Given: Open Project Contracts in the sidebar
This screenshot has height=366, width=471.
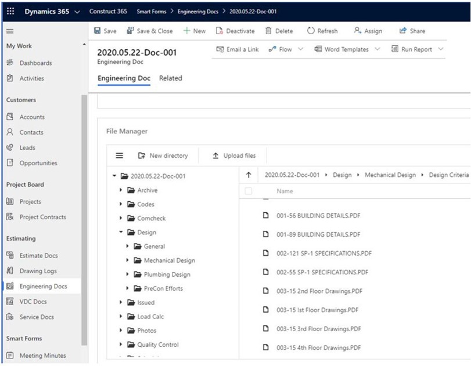Looking at the screenshot, I should point(42,217).
